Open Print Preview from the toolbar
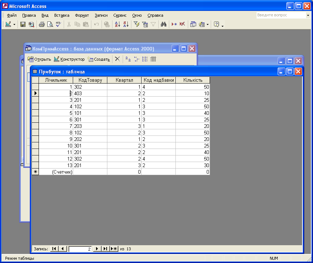Viewport: 313px width, 263px height. 50,24
